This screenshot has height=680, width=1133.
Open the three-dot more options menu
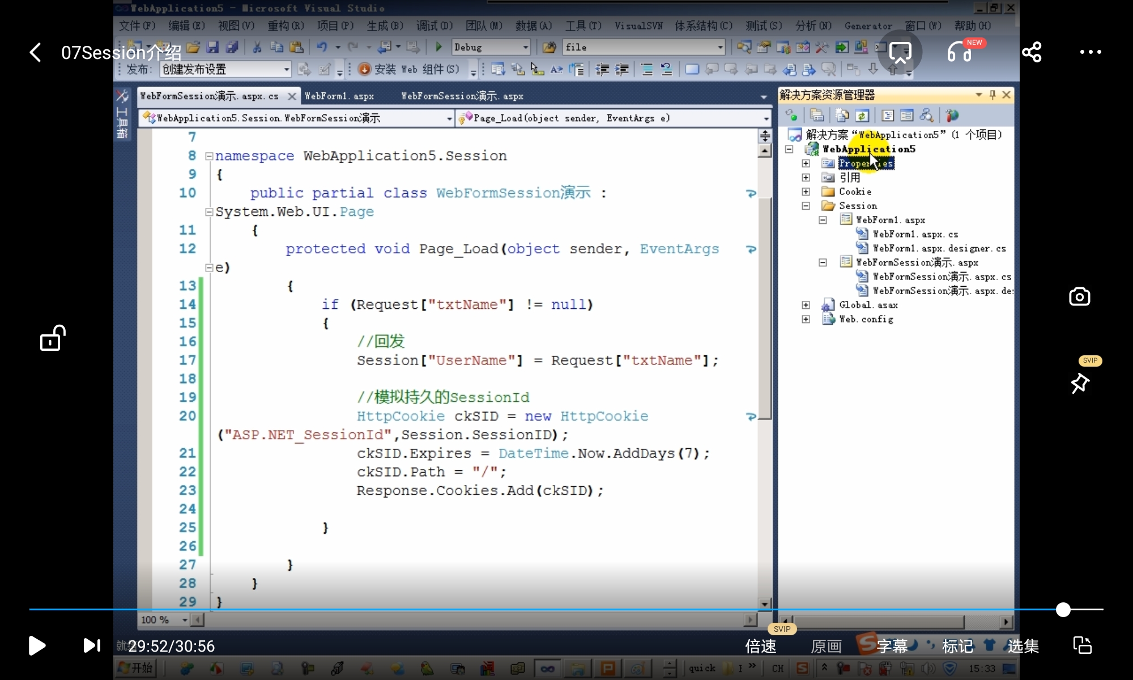click(x=1091, y=52)
